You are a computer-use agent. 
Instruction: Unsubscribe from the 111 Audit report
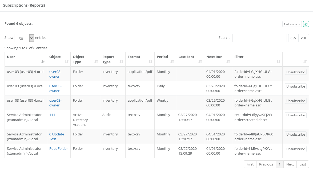295,115
